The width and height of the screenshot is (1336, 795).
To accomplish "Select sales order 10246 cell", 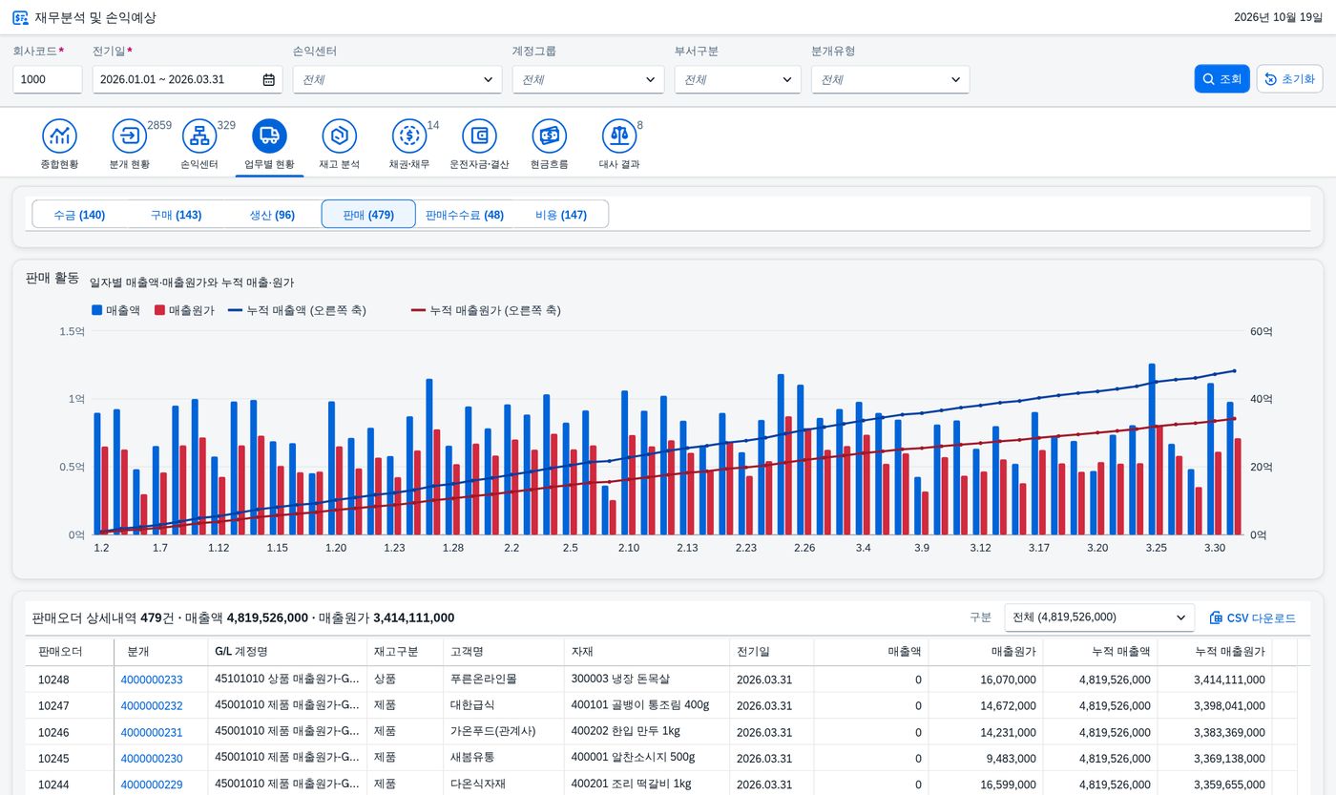I will [70, 732].
